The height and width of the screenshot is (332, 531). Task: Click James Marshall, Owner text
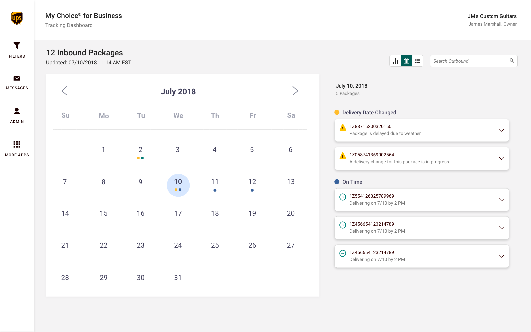(493, 24)
